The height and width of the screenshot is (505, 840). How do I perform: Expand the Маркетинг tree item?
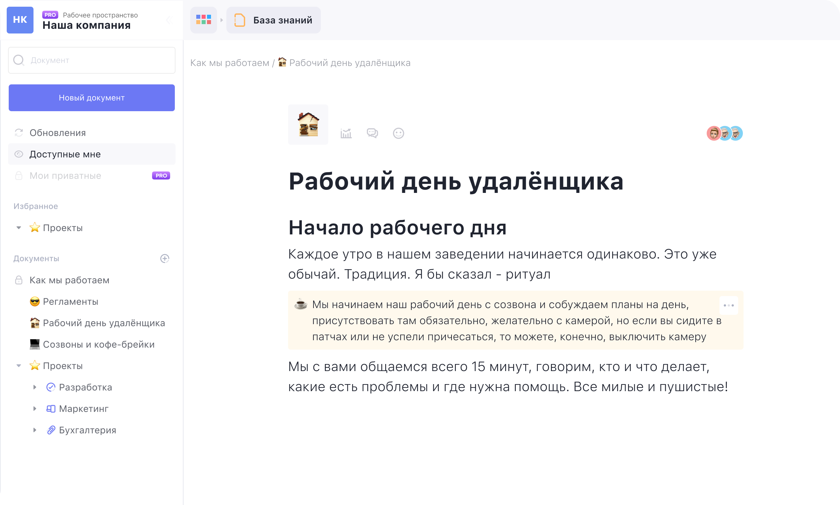[x=35, y=409]
